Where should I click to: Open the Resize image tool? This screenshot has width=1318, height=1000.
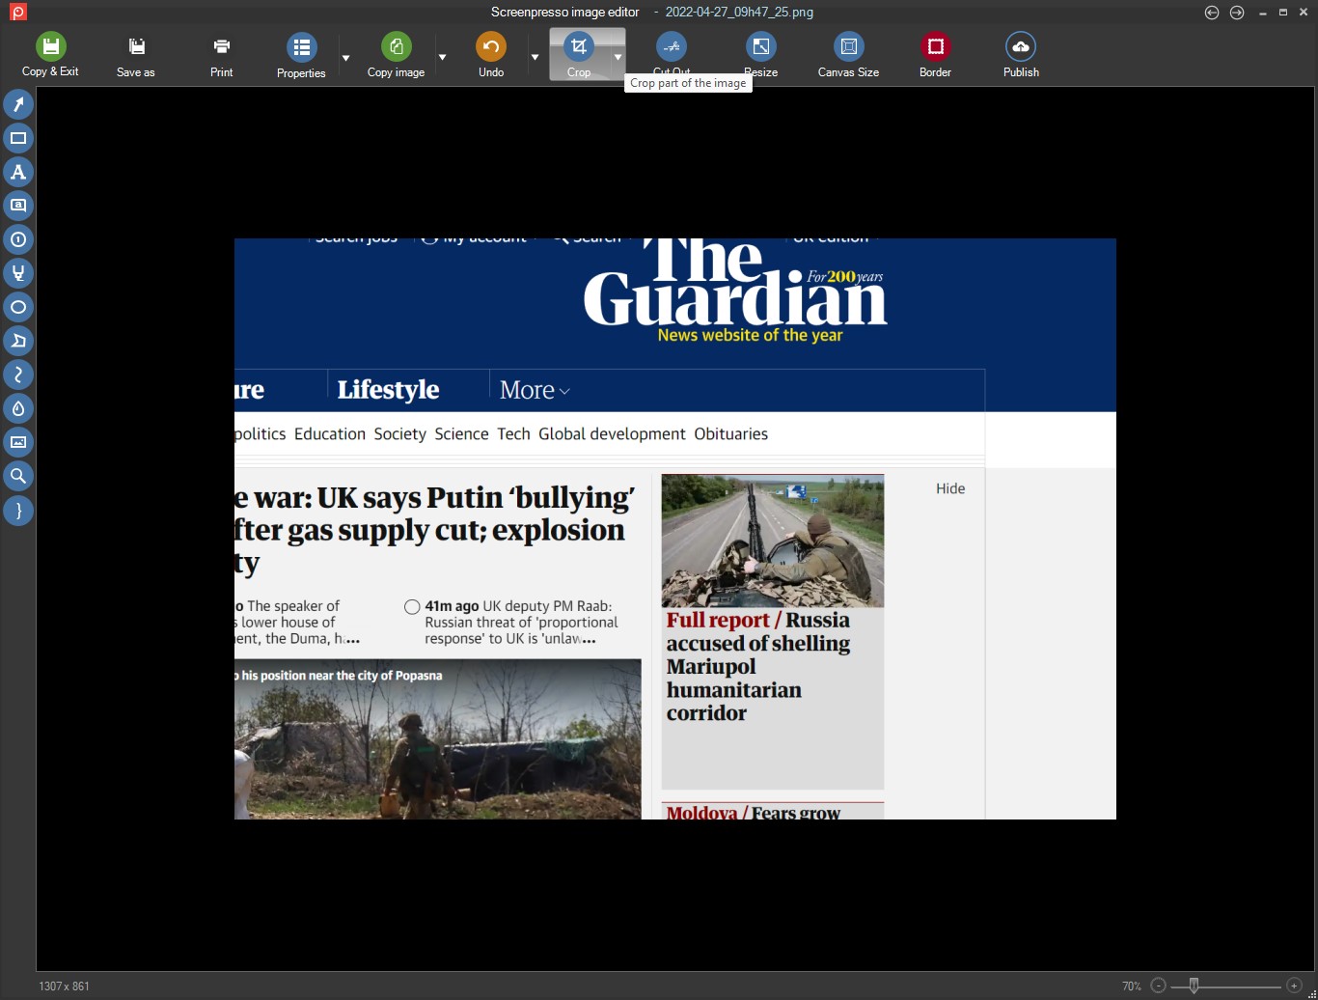click(760, 54)
